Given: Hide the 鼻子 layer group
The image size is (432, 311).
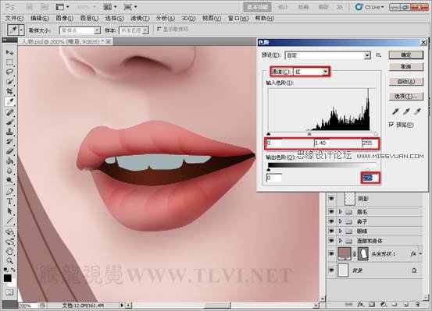Looking at the screenshot, I should tap(331, 221).
